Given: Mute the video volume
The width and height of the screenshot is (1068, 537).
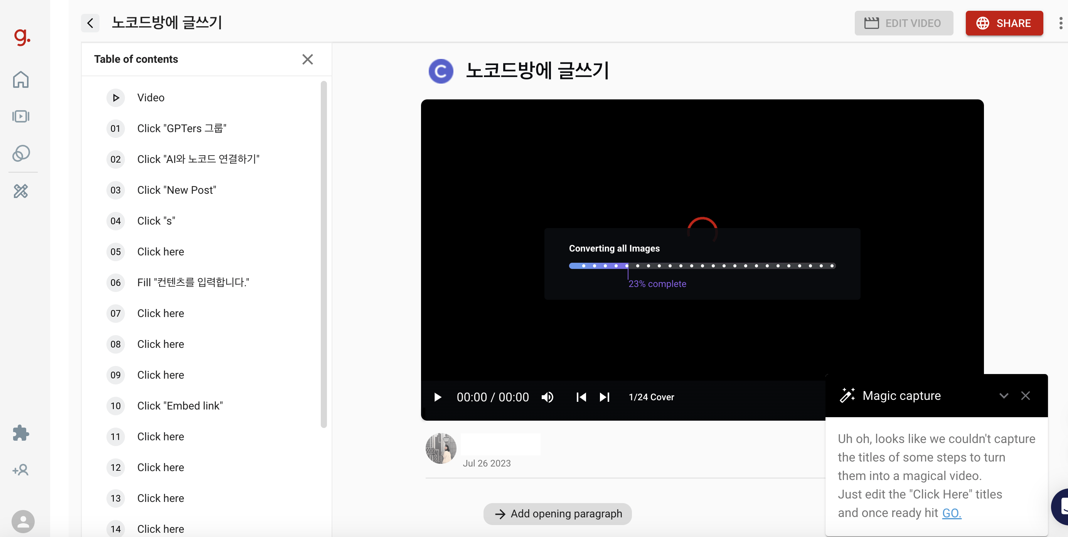Looking at the screenshot, I should 547,397.
